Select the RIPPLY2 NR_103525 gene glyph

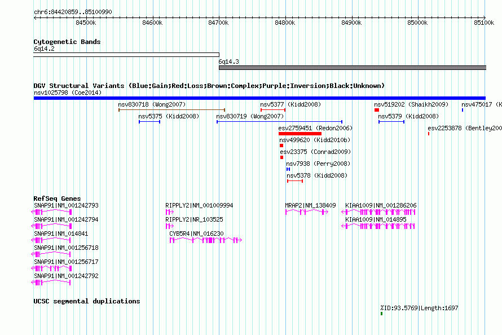coord(170,226)
